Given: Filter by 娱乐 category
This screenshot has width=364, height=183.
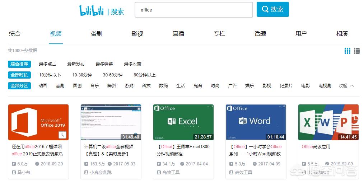Looking at the screenshot, I should pos(249,86).
